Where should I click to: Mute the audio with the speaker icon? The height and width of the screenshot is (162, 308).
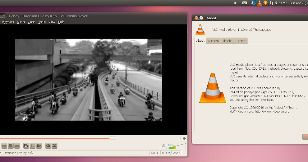pyautogui.click(x=163, y=146)
